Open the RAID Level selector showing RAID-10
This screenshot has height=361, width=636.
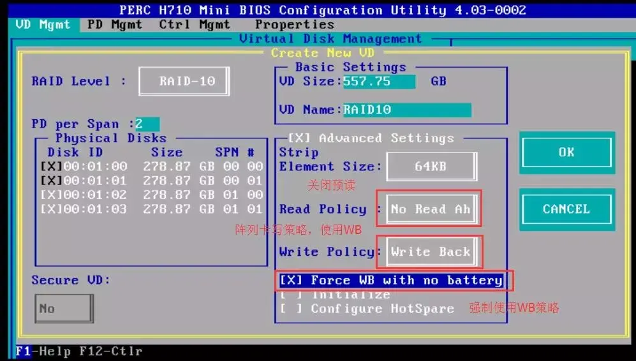click(x=184, y=81)
